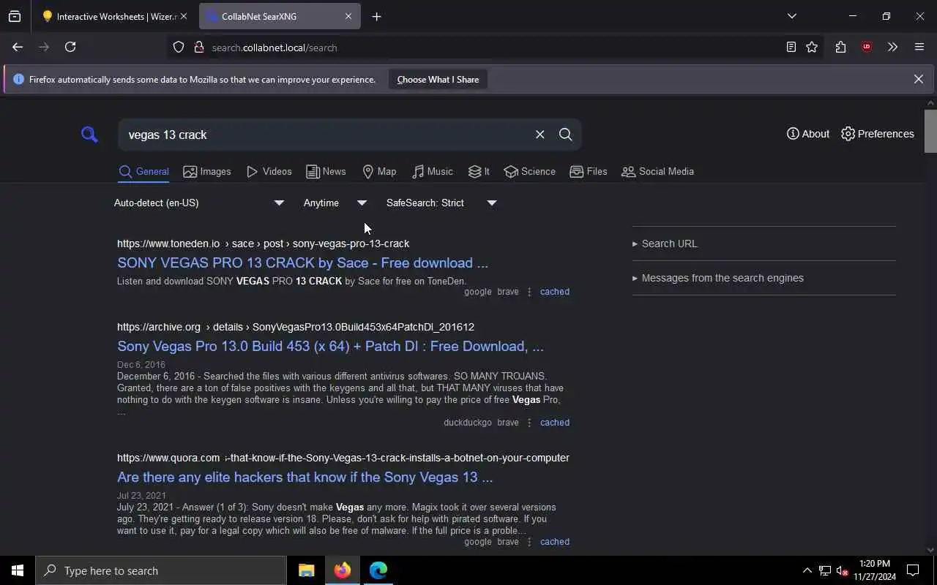Open tracking protection shield icon

(179, 48)
